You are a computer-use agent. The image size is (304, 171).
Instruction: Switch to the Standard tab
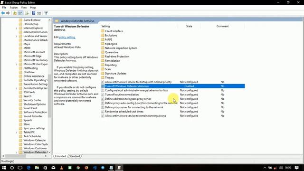[75, 156]
